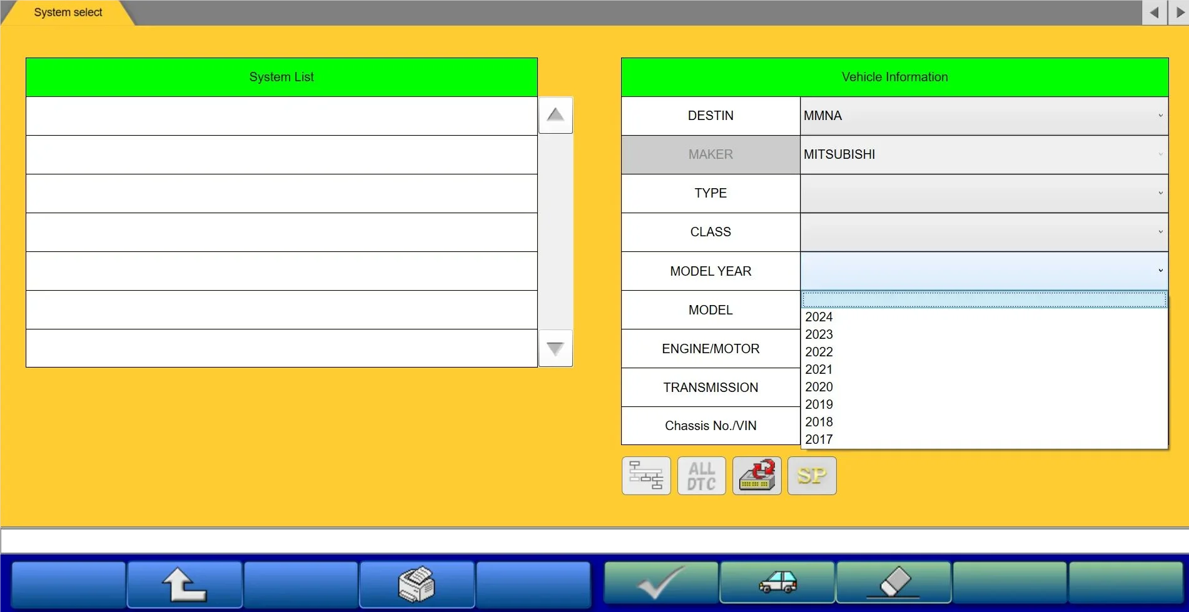
Task: Click the MAKER label cell
Action: point(711,154)
